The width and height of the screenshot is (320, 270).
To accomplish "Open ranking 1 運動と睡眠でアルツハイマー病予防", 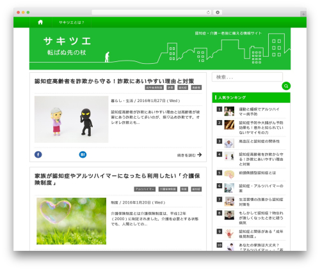I will point(259,112).
